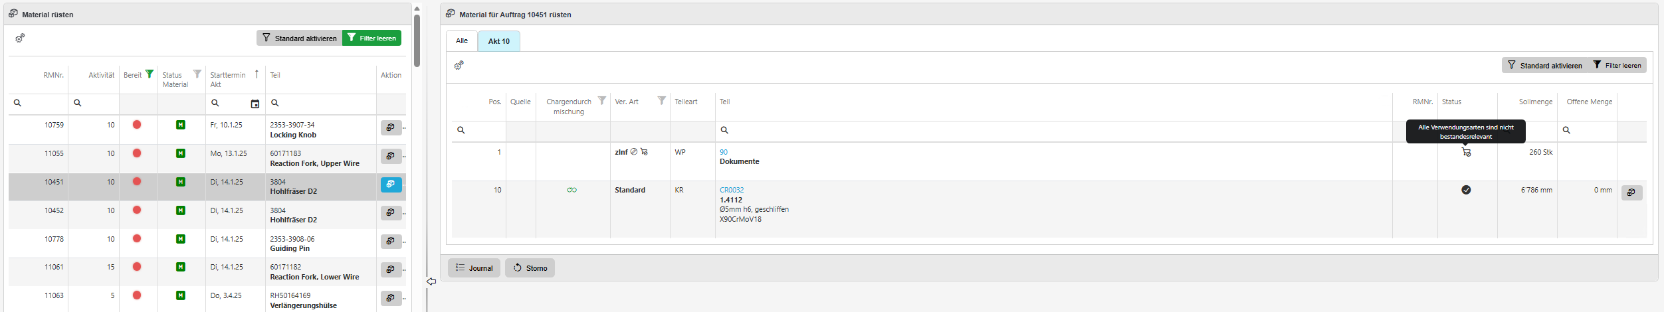The width and height of the screenshot is (1664, 312).
Task: Switch to the Akt 10 tab
Action: click(x=498, y=41)
